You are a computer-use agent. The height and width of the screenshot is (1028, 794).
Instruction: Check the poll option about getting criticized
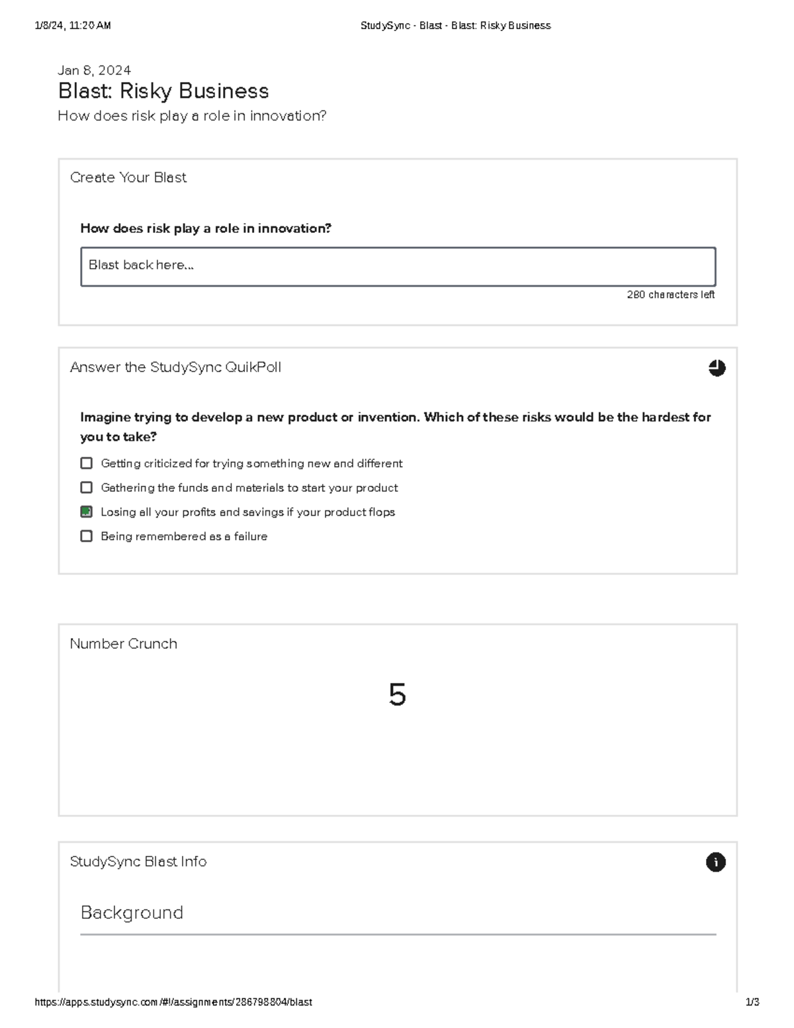[86, 463]
